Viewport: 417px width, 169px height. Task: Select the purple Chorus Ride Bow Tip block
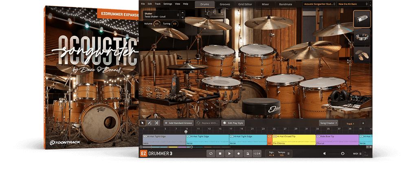click(x=337, y=140)
